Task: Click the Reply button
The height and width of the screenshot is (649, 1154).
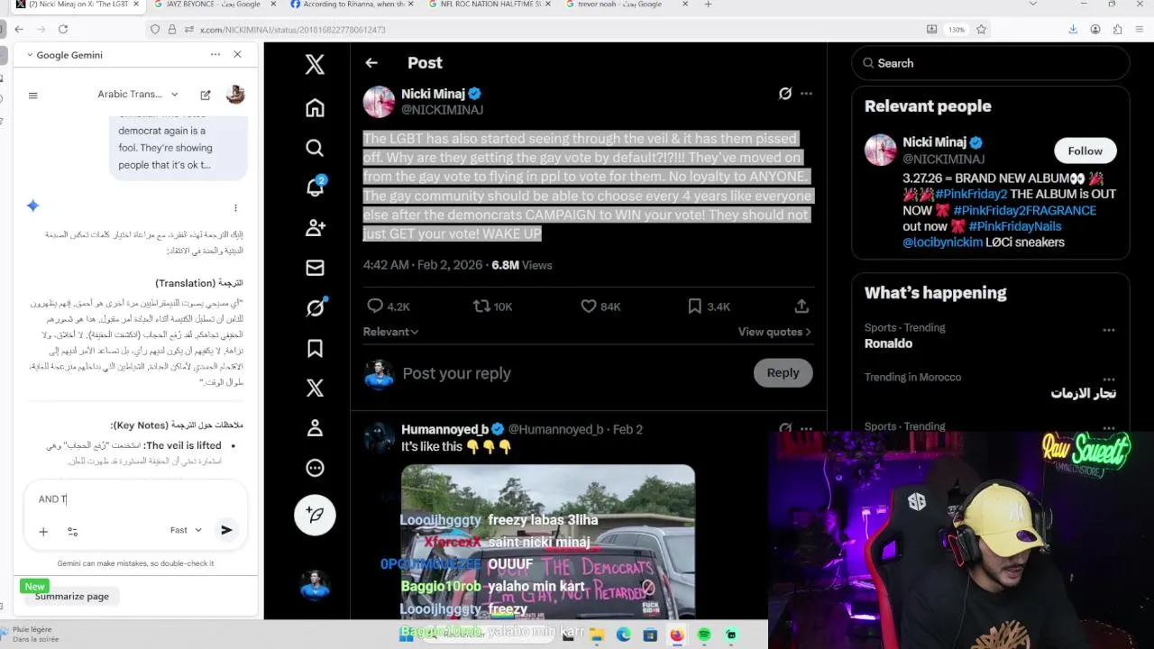Action: [783, 373]
